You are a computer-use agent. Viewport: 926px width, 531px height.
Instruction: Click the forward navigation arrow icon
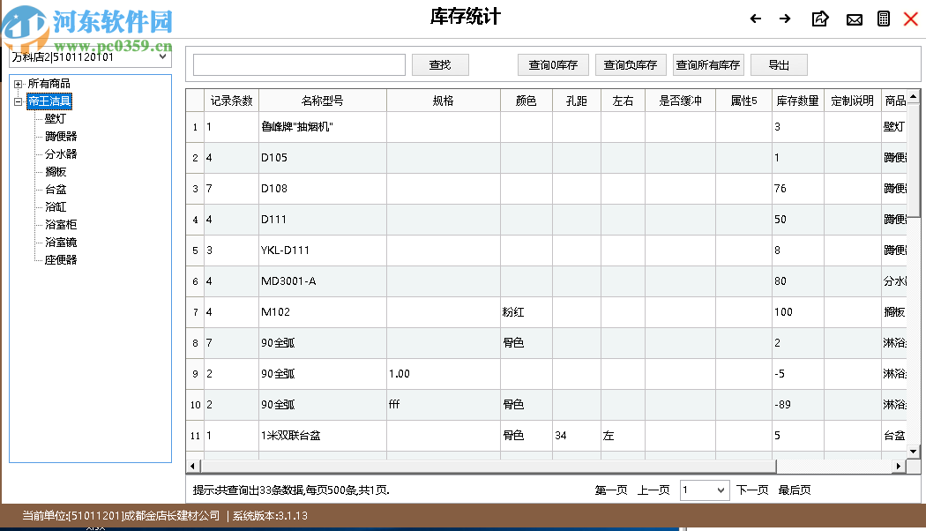[787, 18]
